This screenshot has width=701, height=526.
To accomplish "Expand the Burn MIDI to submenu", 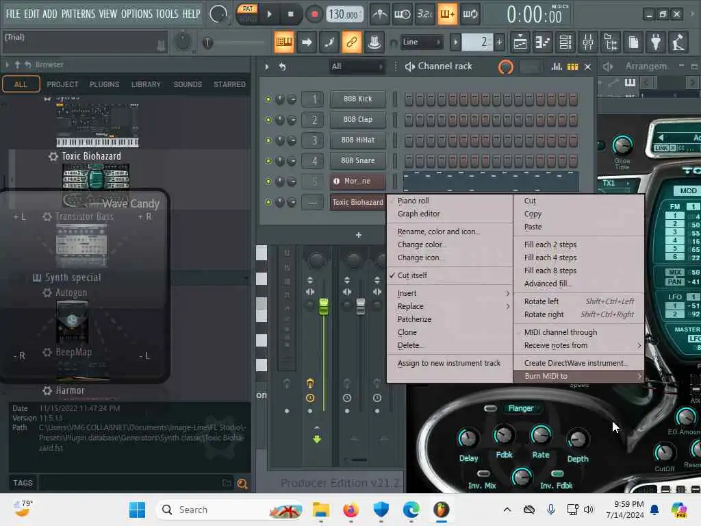I will click(578, 376).
